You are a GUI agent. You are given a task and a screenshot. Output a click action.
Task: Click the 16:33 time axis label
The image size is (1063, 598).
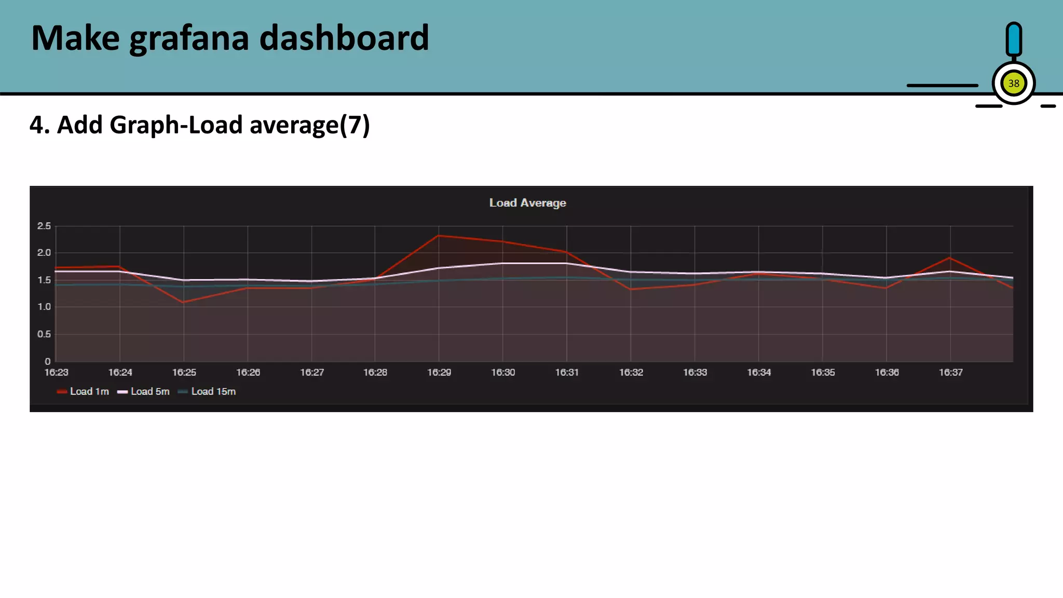(694, 372)
